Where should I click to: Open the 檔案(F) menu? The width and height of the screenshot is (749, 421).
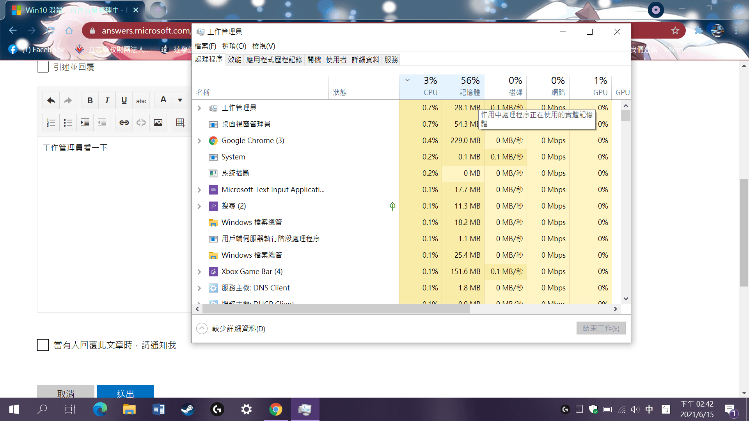205,46
